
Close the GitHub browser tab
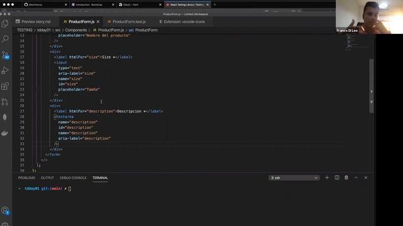click(x=65, y=4)
